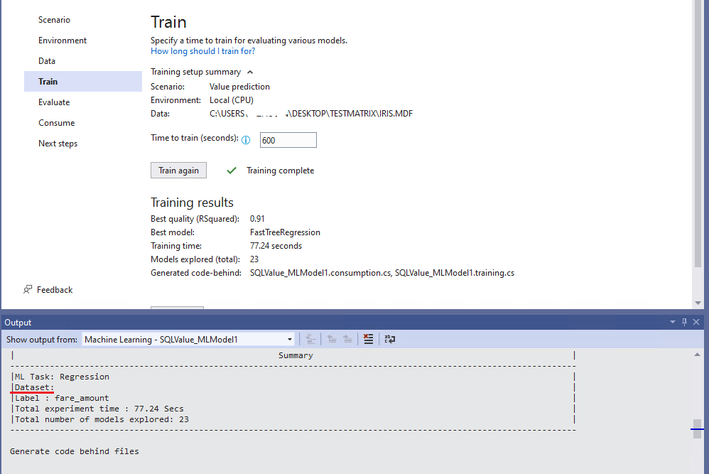Viewport: 709px width, 474px height.
Task: Go to previous message in Output
Action: (332, 339)
